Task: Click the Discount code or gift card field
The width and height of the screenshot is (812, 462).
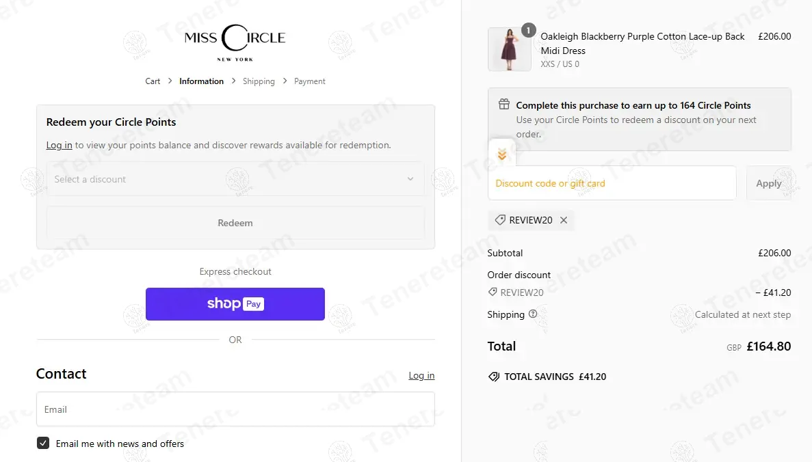Action: pos(612,183)
